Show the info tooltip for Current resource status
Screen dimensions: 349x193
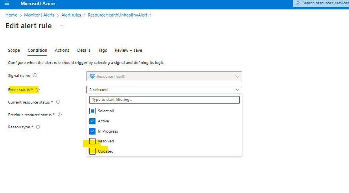click(x=58, y=102)
